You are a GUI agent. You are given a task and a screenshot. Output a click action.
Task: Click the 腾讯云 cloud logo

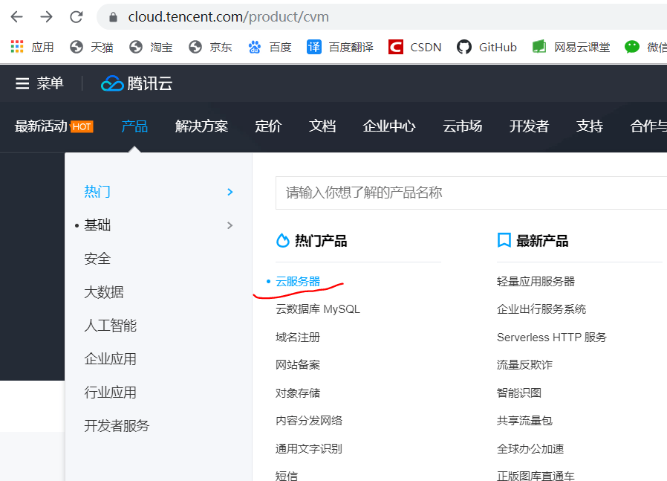pyautogui.click(x=137, y=83)
